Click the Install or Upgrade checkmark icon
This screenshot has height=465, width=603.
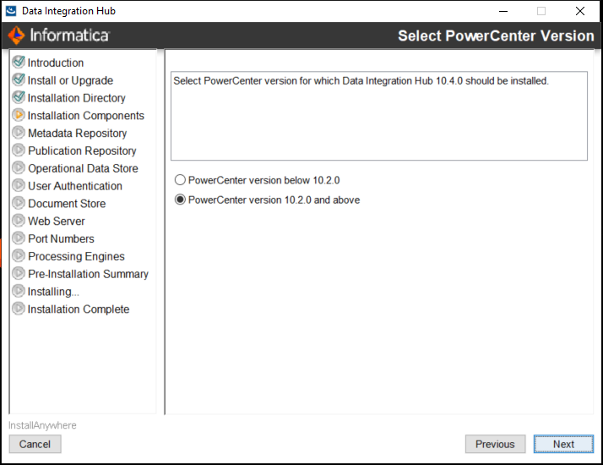click(19, 79)
